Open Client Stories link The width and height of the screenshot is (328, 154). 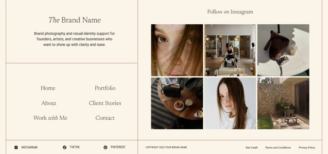coord(105,103)
